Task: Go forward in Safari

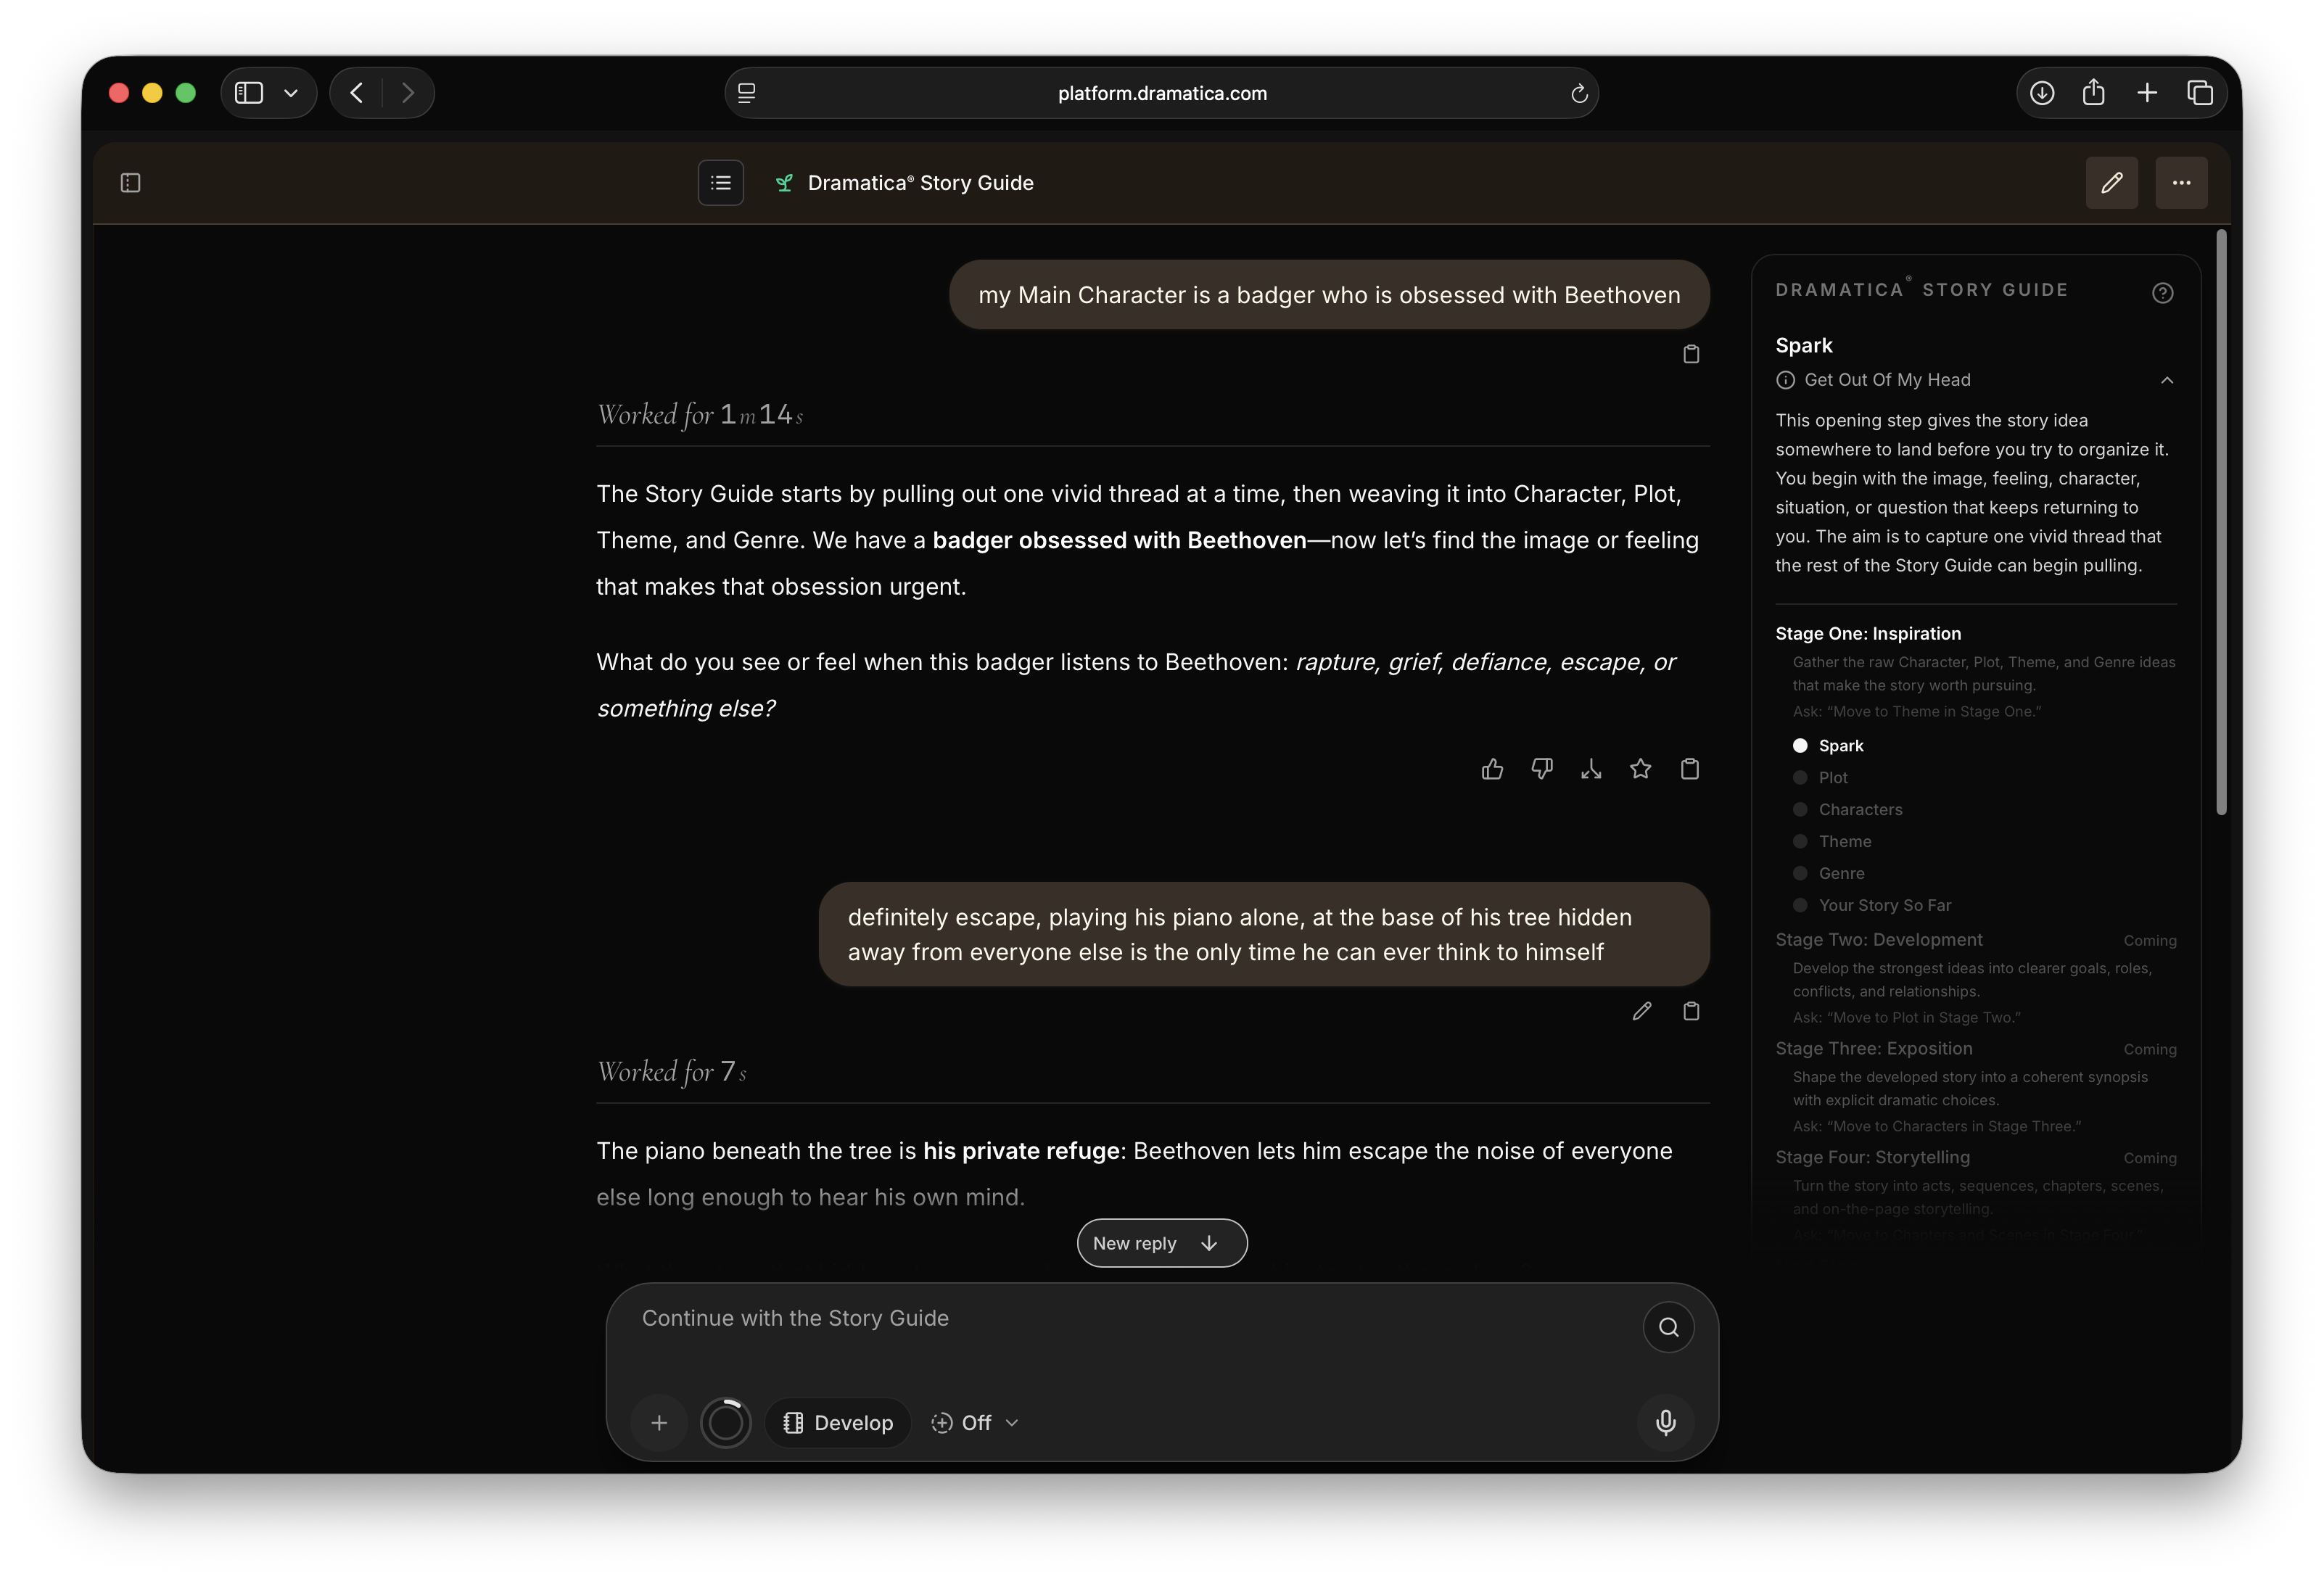Action: pos(407,93)
